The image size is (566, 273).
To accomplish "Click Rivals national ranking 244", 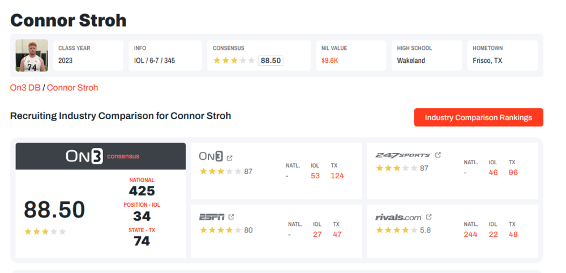I will point(470,234).
